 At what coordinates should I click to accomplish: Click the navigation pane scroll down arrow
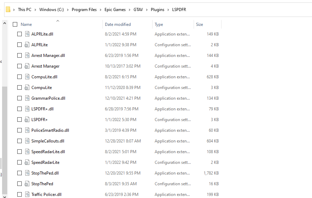(5, 196)
